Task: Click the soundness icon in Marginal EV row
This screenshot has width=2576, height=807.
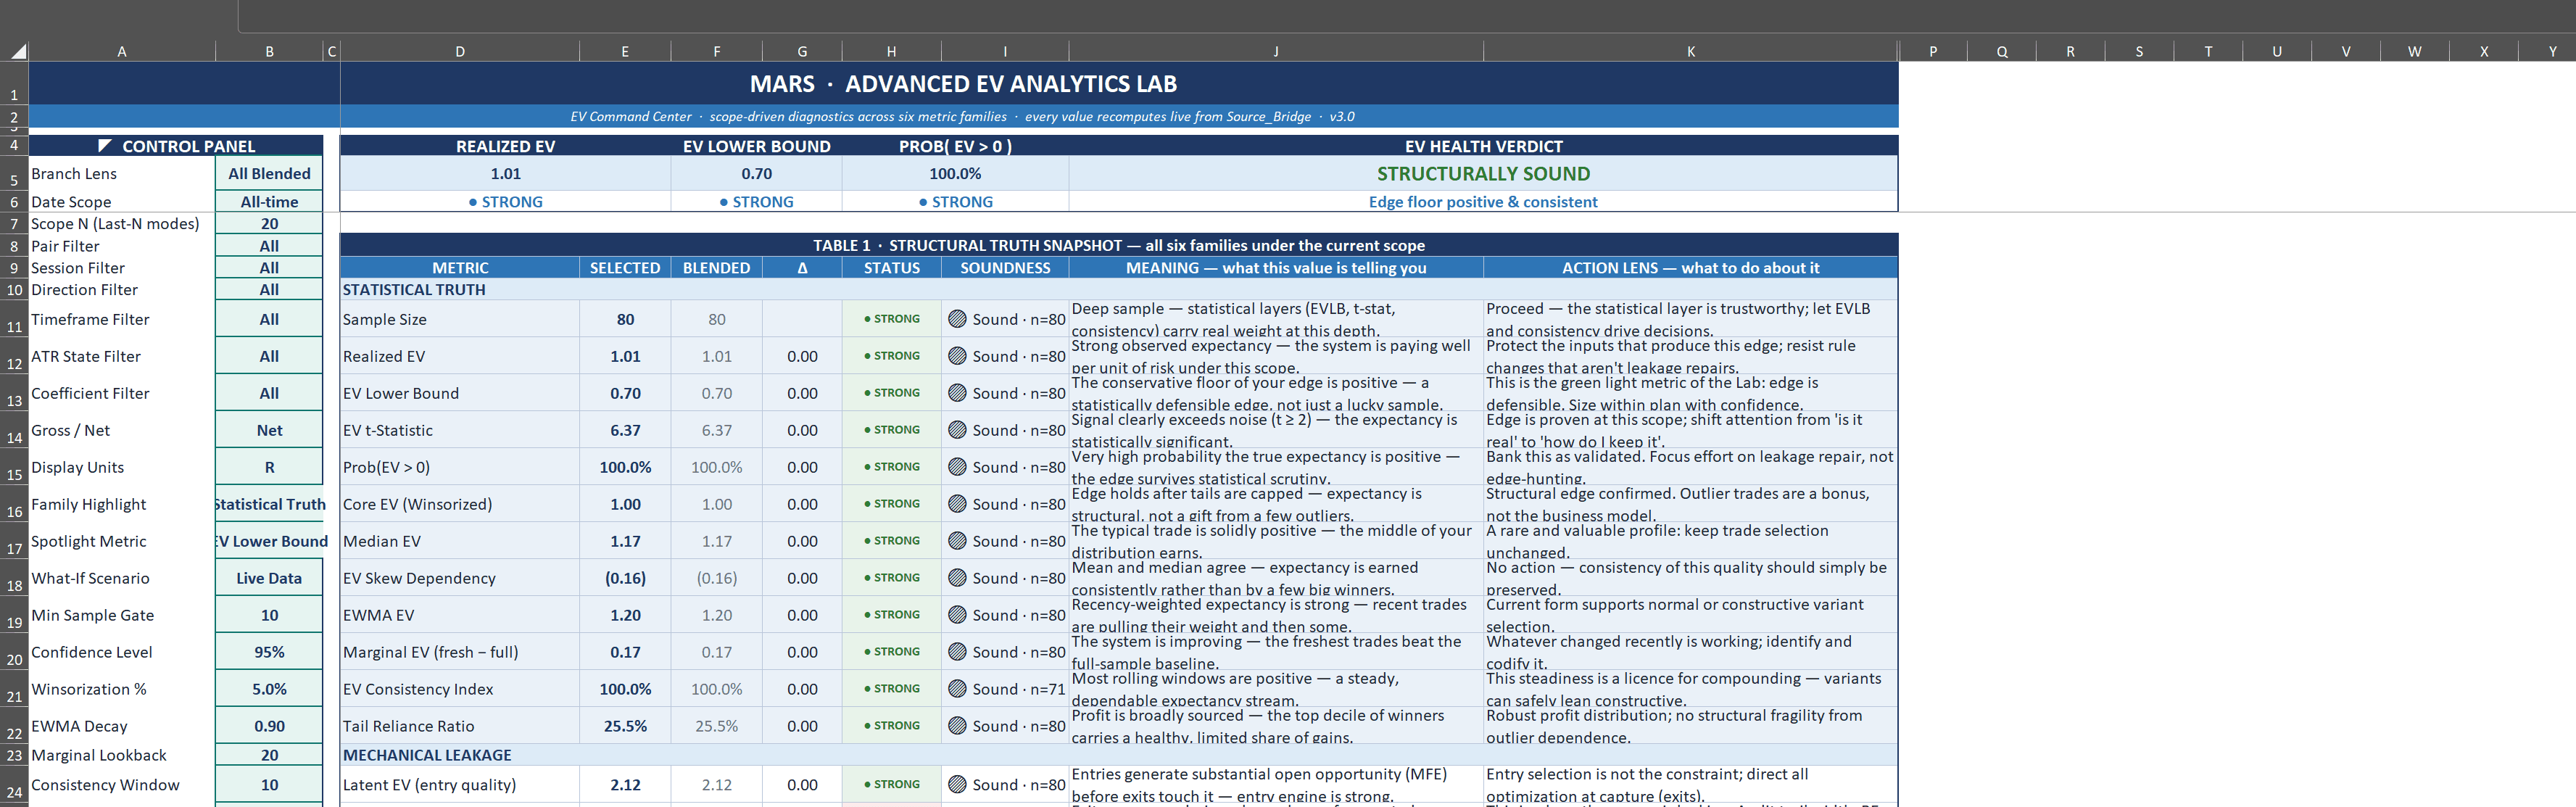Action: coord(957,652)
